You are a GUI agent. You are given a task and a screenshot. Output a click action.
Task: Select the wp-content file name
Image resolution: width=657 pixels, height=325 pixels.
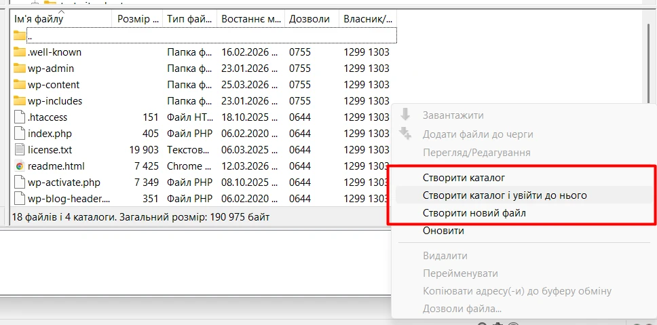click(x=54, y=85)
